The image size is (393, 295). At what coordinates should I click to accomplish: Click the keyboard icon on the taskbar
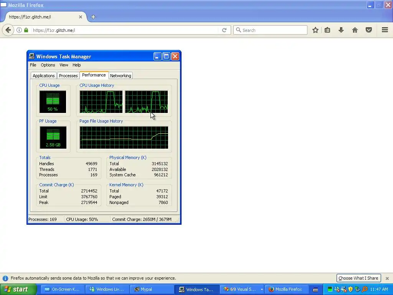coord(315,290)
